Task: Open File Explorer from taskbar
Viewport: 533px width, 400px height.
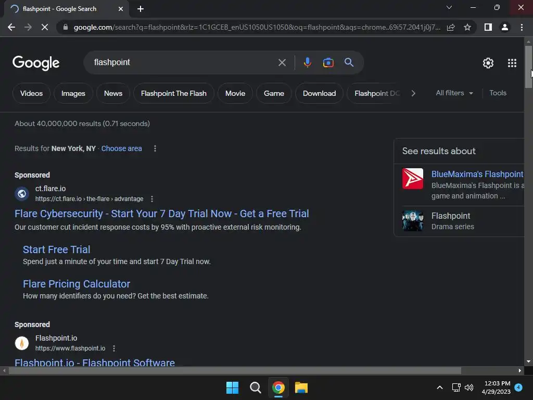Action: pos(301,387)
